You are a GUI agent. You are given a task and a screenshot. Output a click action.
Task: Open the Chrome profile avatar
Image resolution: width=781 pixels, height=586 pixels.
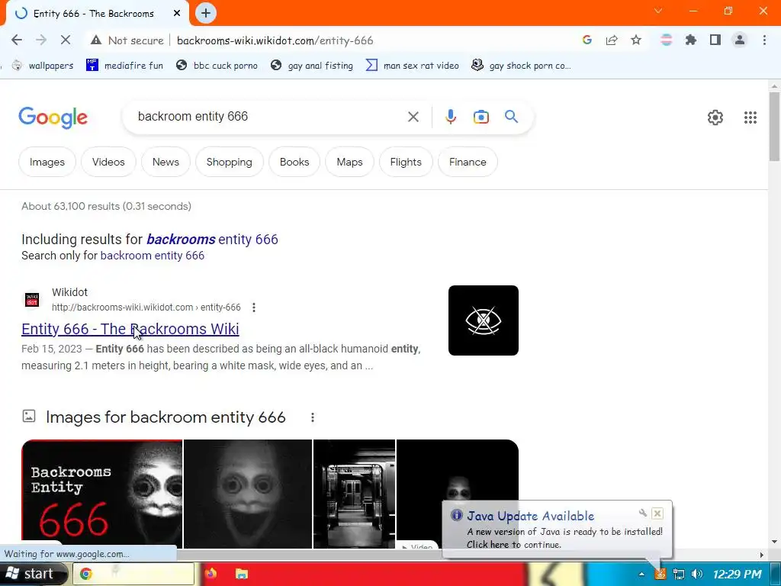pyautogui.click(x=740, y=40)
